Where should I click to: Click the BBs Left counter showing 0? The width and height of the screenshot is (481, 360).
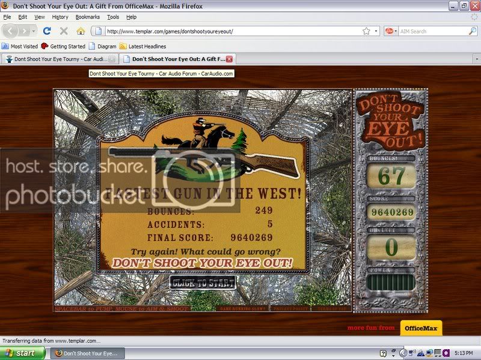pyautogui.click(x=391, y=247)
